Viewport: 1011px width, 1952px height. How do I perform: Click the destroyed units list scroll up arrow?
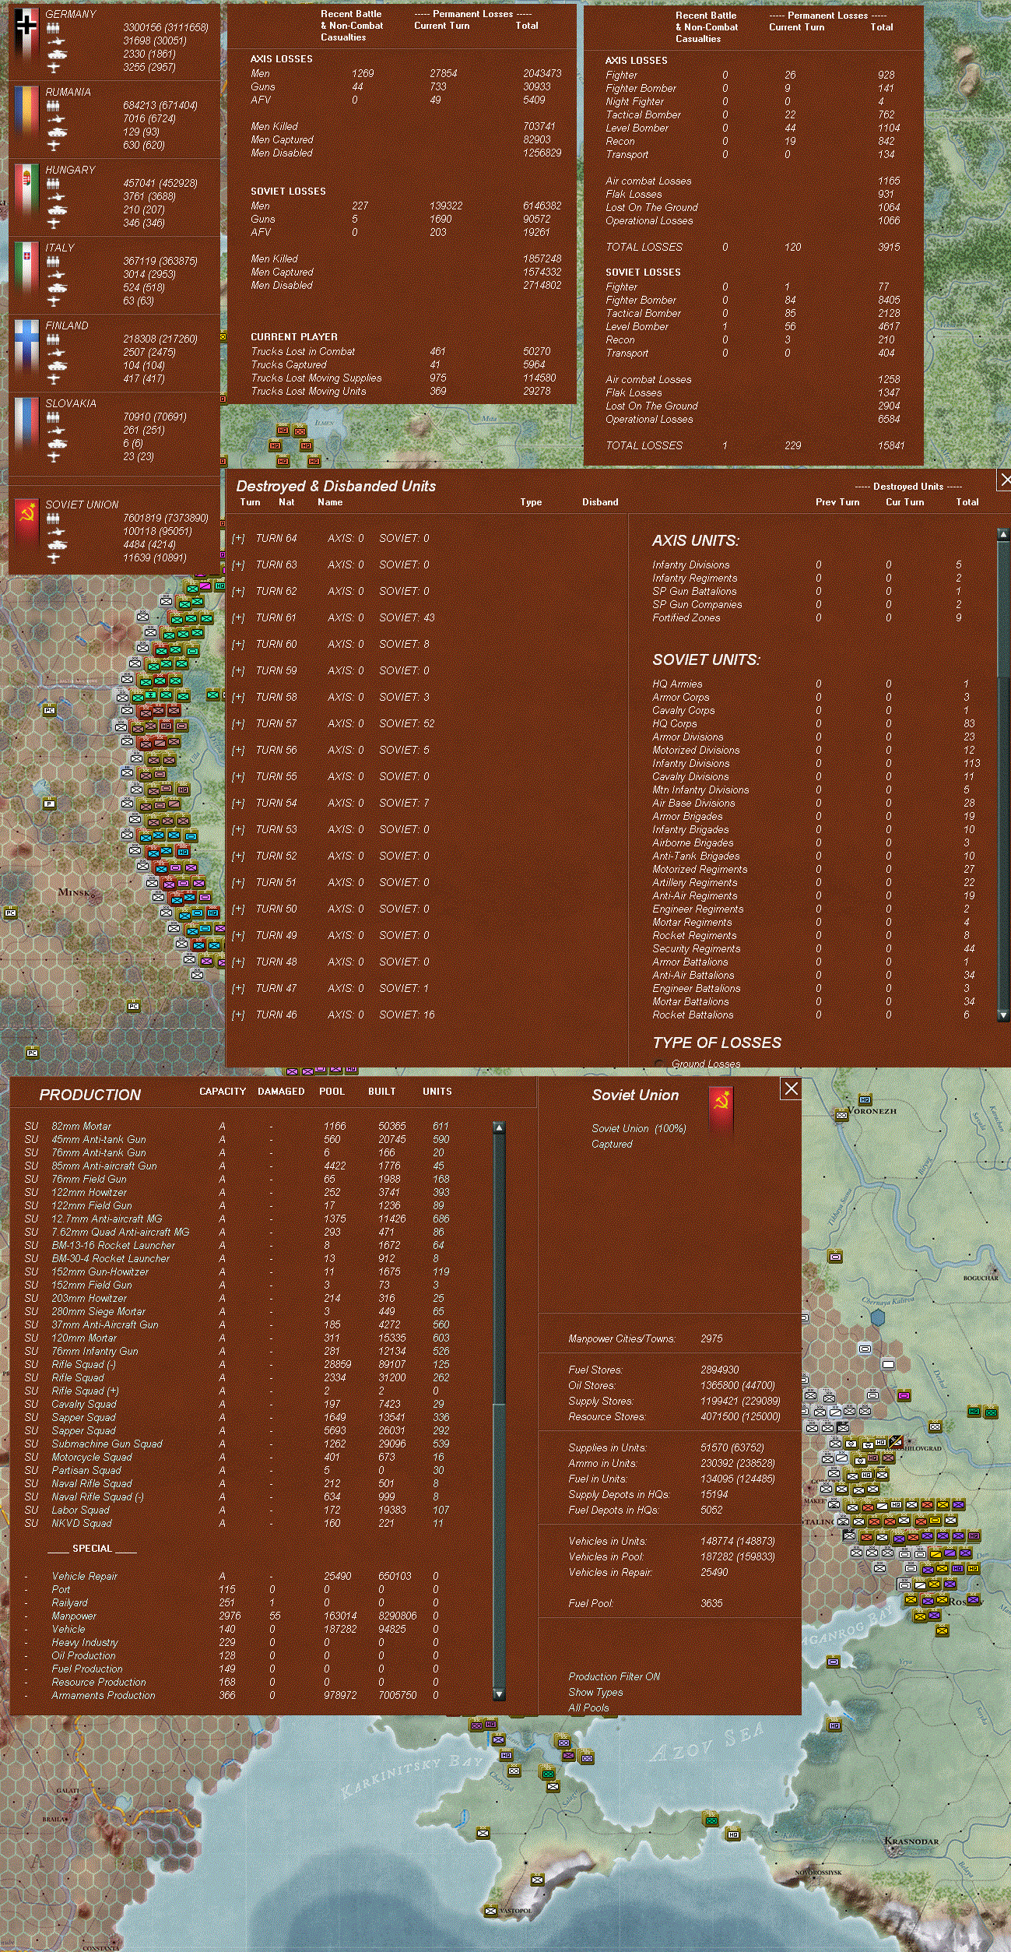click(1003, 535)
